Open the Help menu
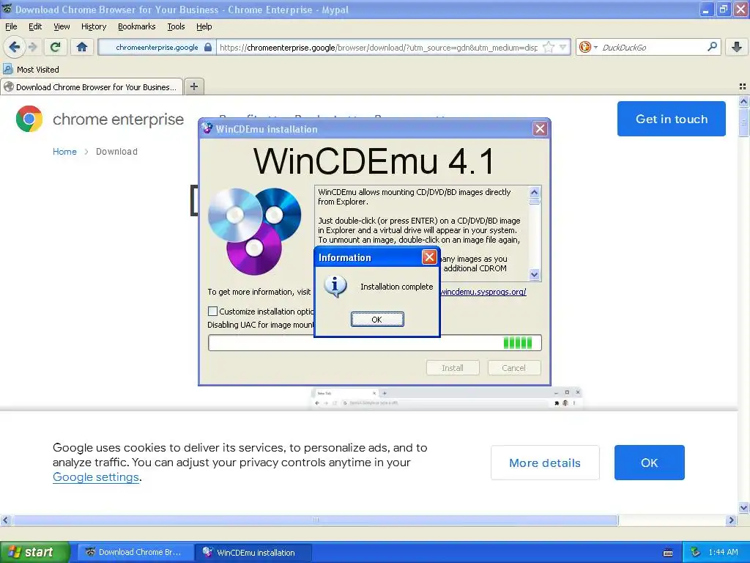 point(204,26)
